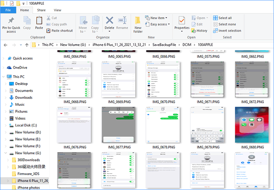This screenshot has height=190, width=274.
Task: Open iPhone photos folder in tree
Action: 26,188
